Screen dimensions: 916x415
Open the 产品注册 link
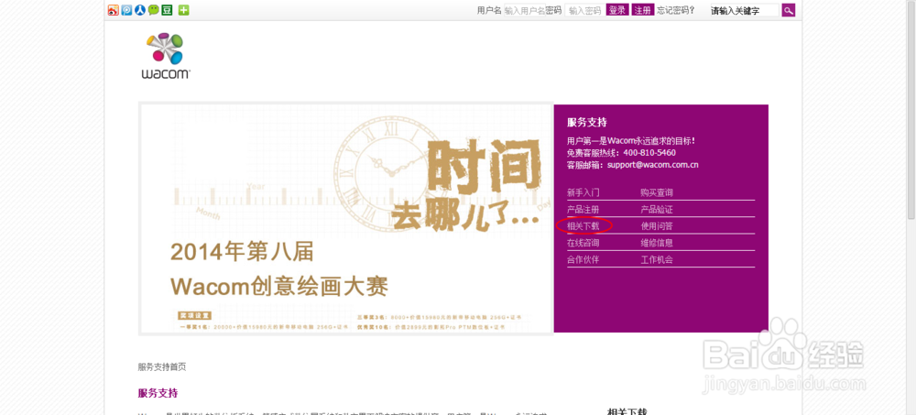click(583, 209)
